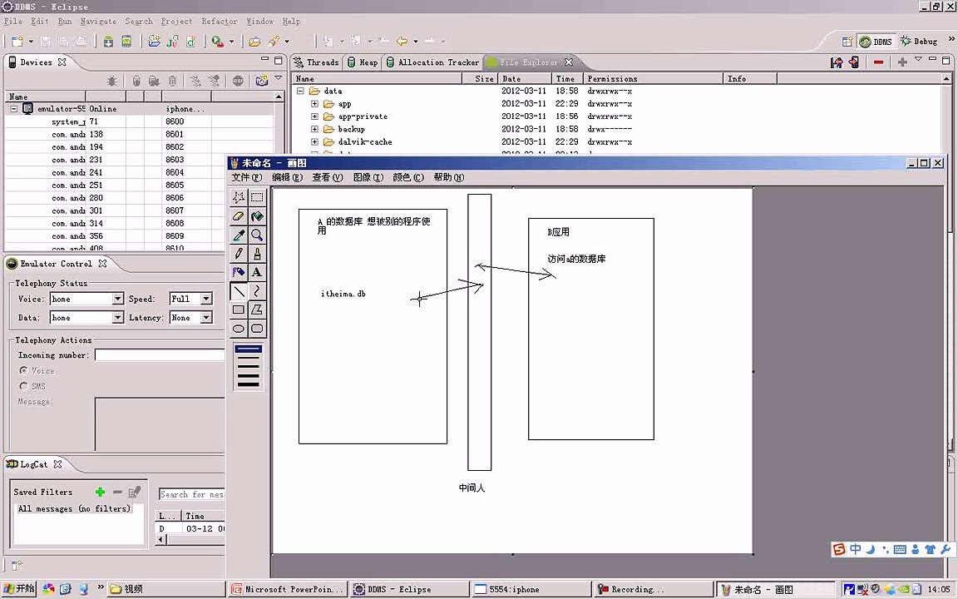The height and width of the screenshot is (599, 958).
Task: Select the Voice radio button
Action: 24,370
